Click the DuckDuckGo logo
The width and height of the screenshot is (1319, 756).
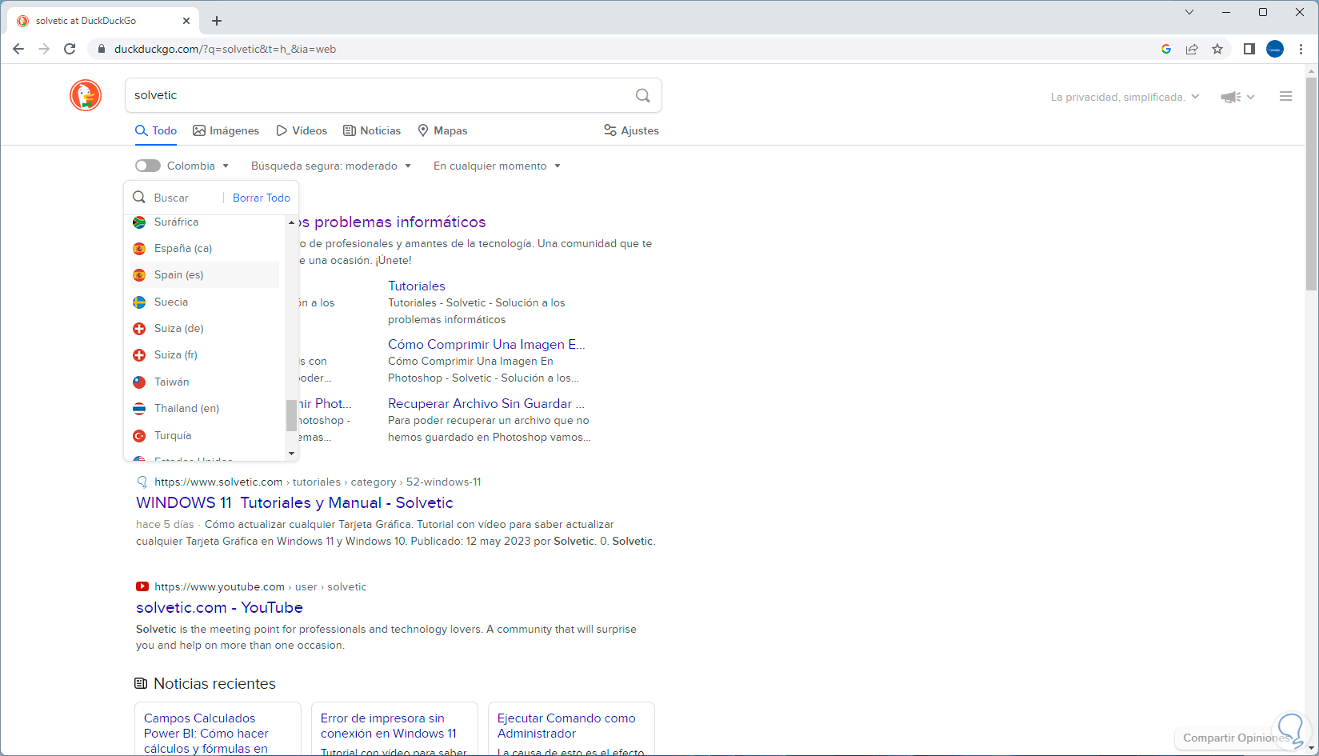(86, 95)
